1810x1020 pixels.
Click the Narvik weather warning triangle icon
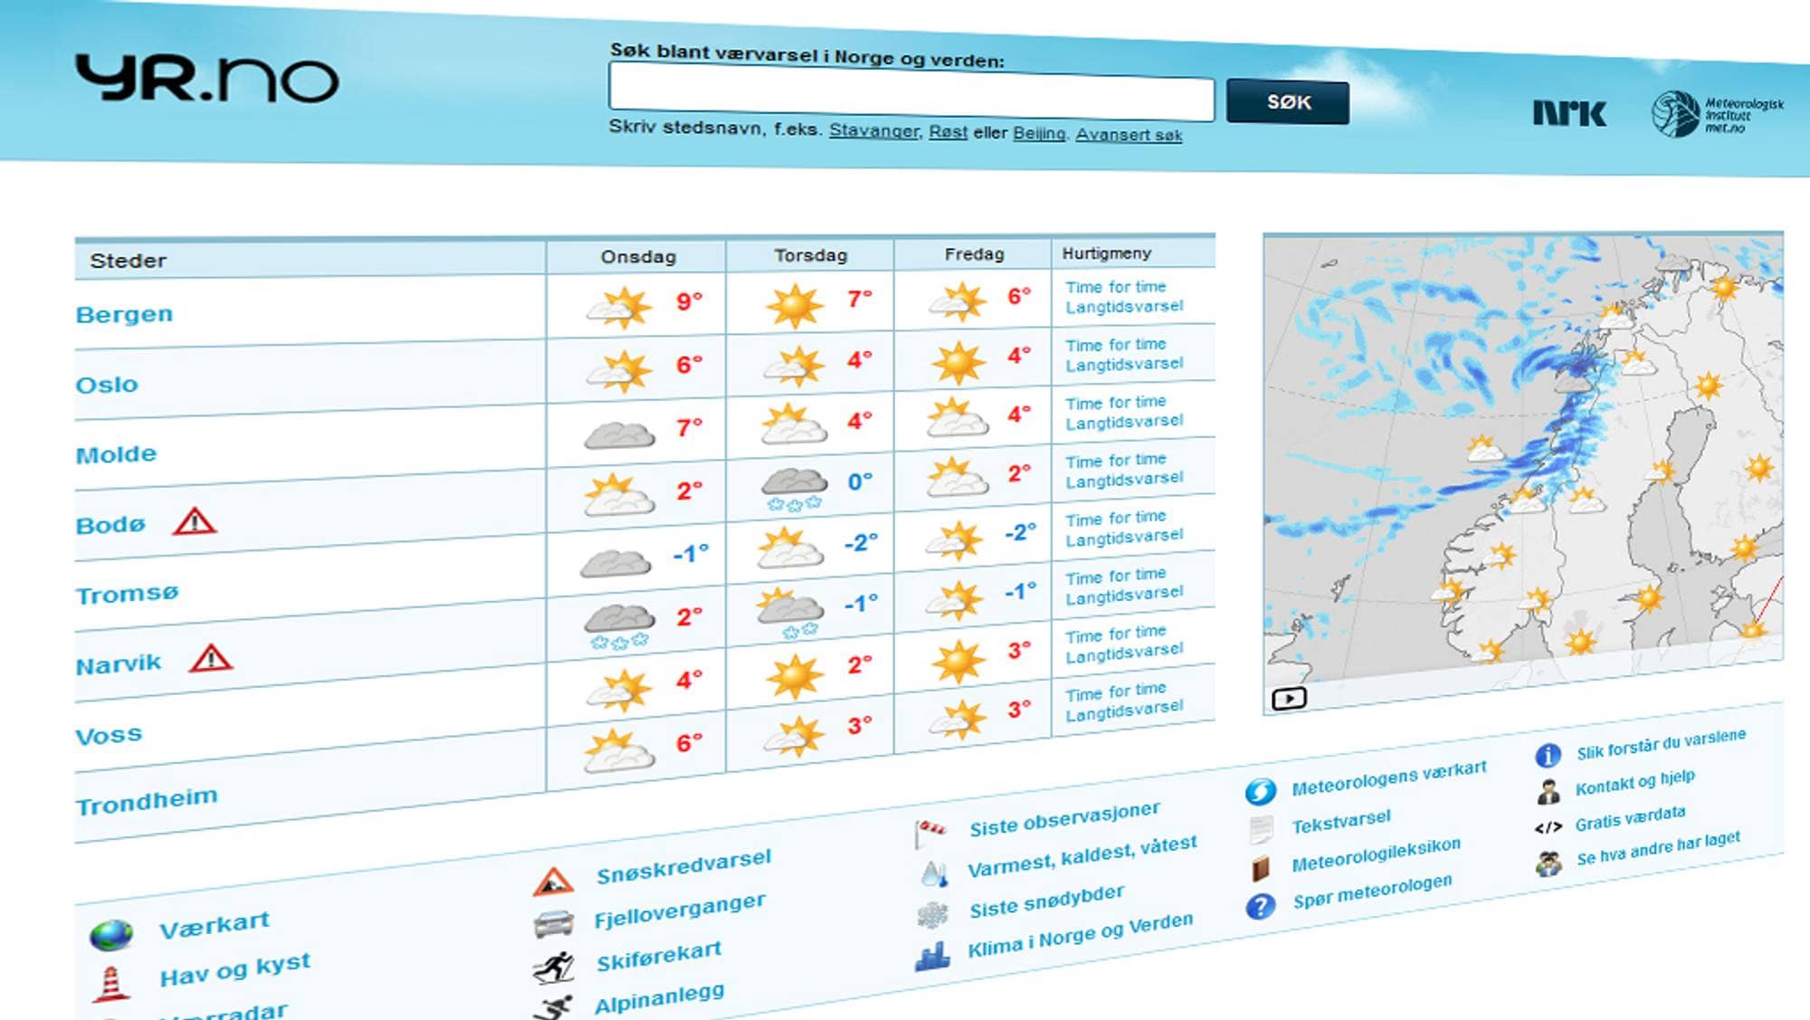point(211,658)
